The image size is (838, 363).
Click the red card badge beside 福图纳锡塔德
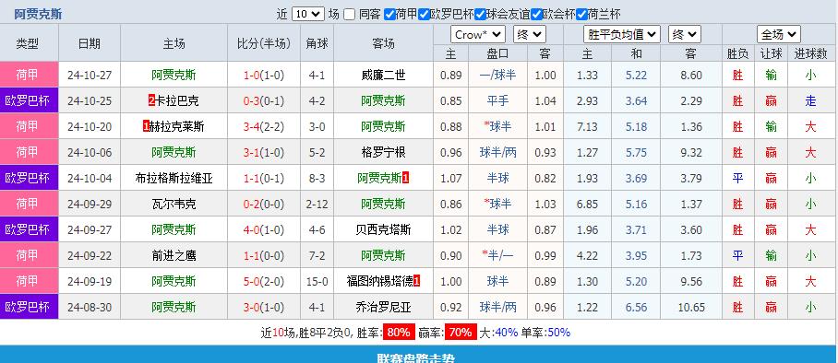417,281
